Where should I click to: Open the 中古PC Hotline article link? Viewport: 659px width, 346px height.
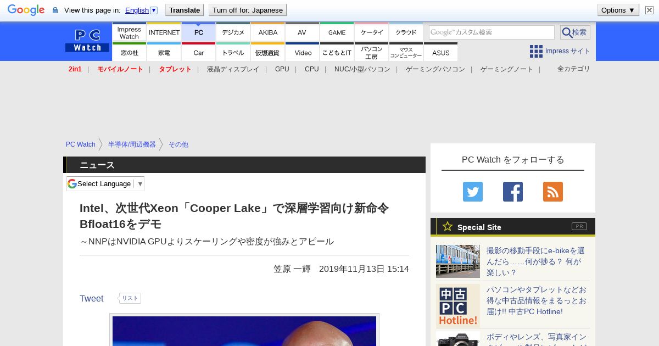tap(536, 300)
